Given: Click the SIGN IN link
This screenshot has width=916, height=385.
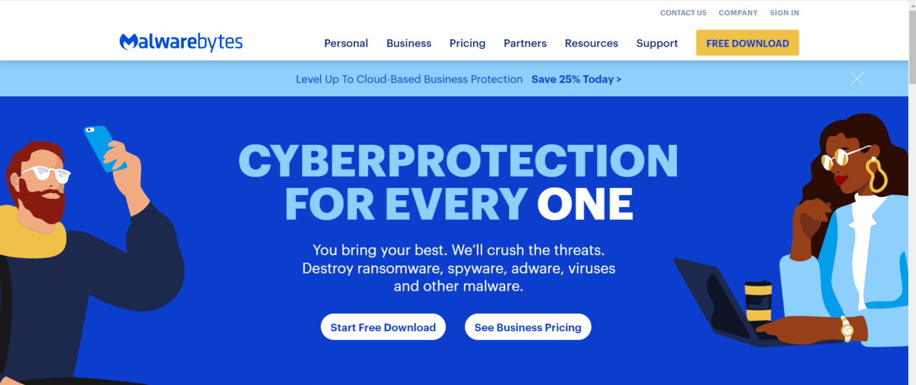Looking at the screenshot, I should (x=784, y=12).
